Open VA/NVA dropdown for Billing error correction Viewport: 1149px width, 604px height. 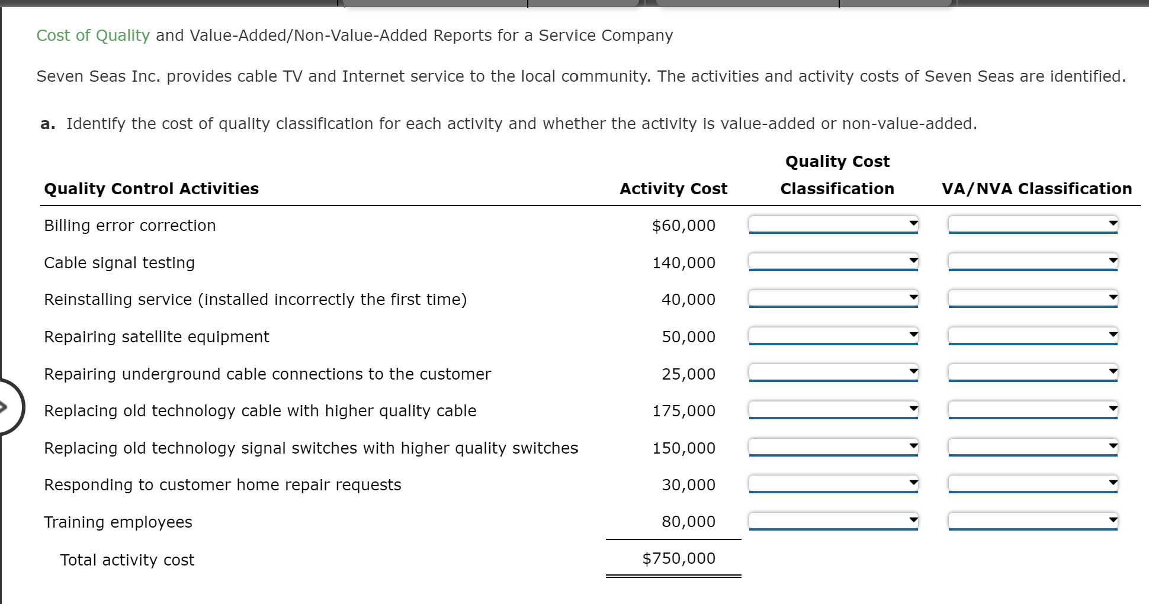pos(1033,224)
